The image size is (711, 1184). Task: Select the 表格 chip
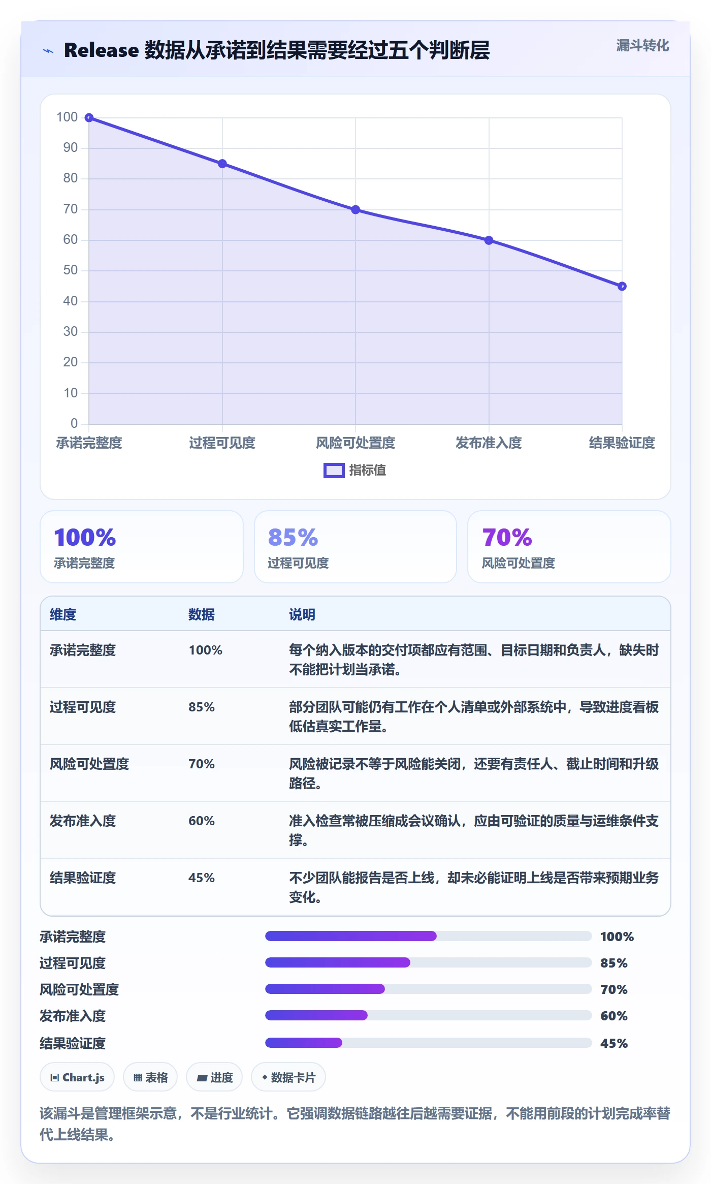click(150, 1077)
